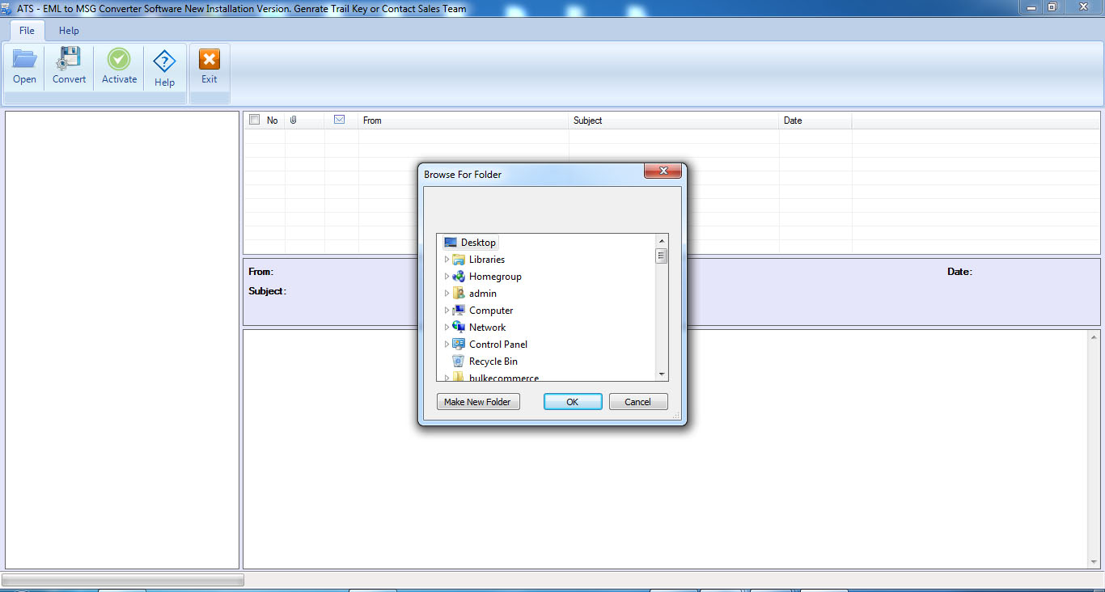
Task: Expand the Control Panel node
Action: point(447,345)
